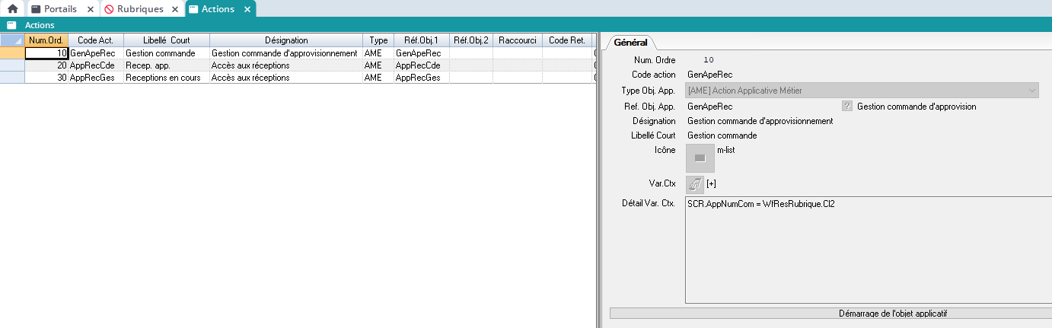Open the Type Obj. App. dropdown
Viewport: 1052px width, 328px height.
click(x=1032, y=91)
